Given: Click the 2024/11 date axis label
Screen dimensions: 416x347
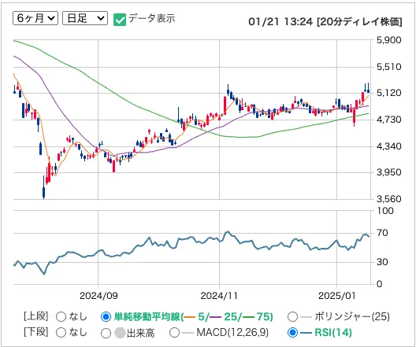Looking at the screenshot, I should [x=219, y=295].
